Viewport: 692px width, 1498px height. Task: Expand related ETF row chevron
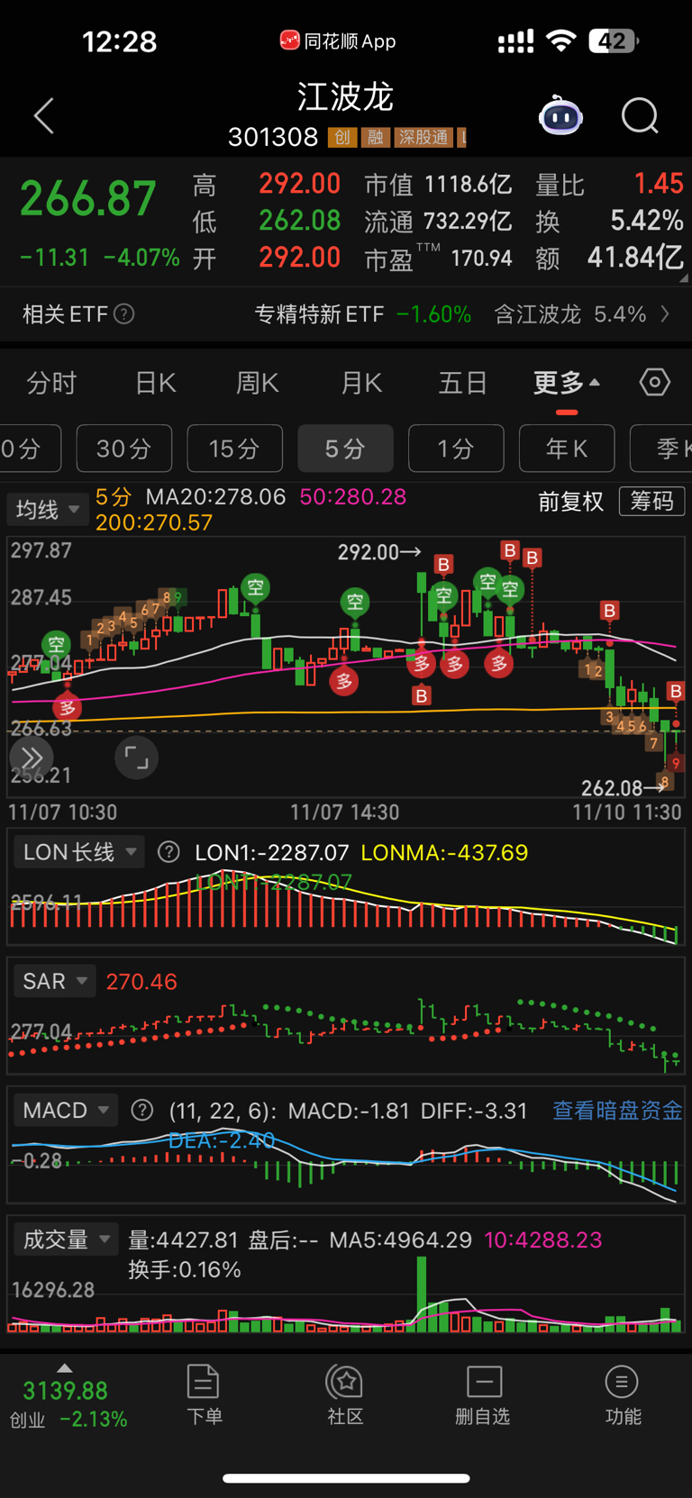pyautogui.click(x=666, y=313)
